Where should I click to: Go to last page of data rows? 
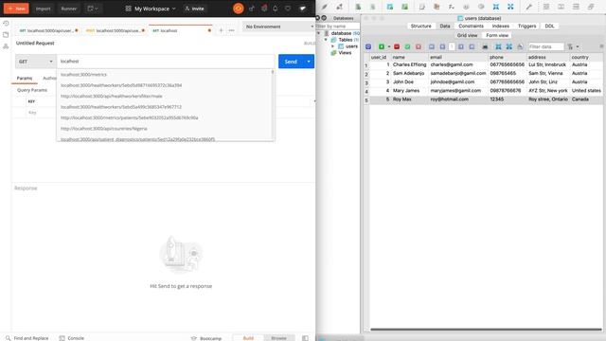(472, 46)
